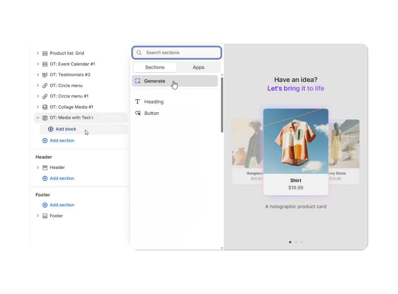Click the Footer section layout icon

click(x=45, y=216)
